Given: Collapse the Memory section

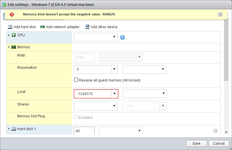Looking at the screenshot, I should point(9,47).
